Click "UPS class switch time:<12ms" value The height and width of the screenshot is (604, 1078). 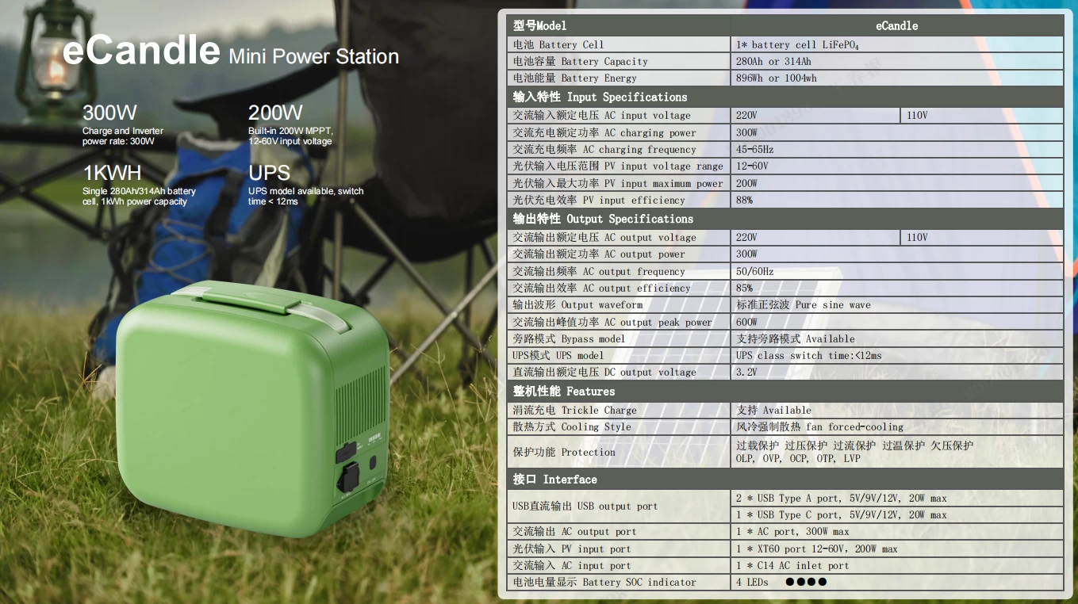[808, 355]
